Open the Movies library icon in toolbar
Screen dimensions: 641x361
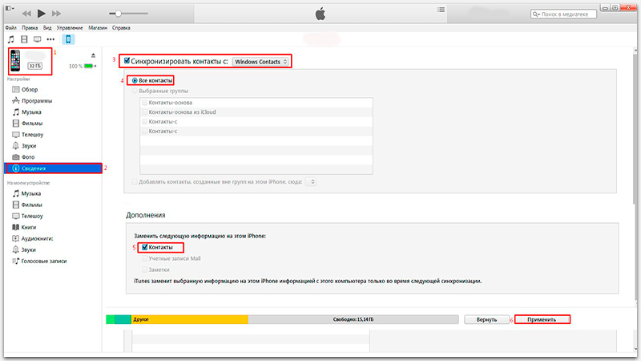tap(24, 39)
